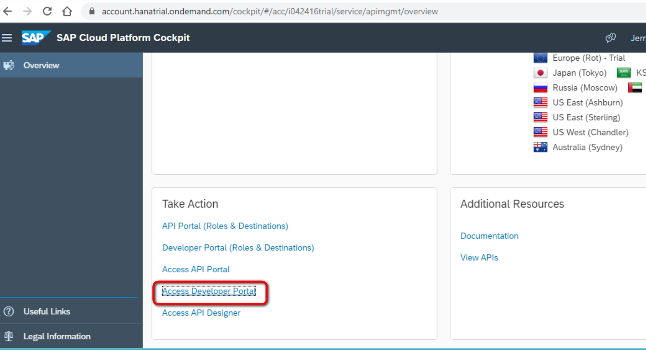The height and width of the screenshot is (350, 646).
Task: Click the US East (Ashburn) region
Action: (x=588, y=102)
